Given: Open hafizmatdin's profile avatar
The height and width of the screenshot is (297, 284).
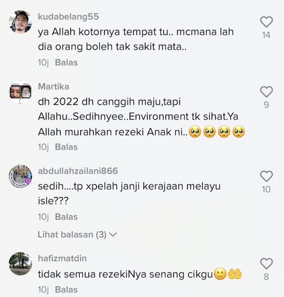Looking at the screenshot, I should [x=20, y=264].
